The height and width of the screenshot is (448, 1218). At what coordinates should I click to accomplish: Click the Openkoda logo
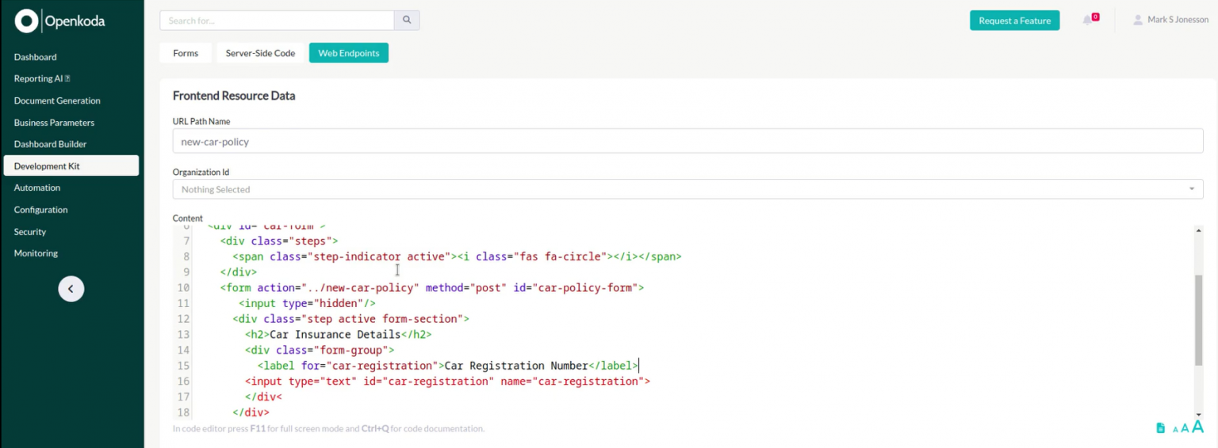click(59, 21)
